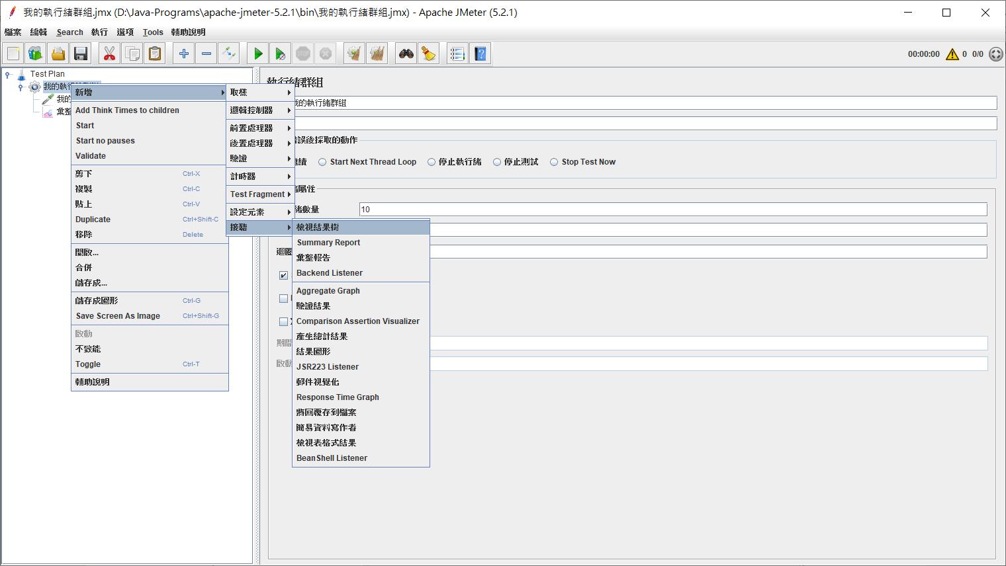This screenshot has width=1006, height=566.
Task: Create a new test plan via toolbar
Action: (13, 54)
